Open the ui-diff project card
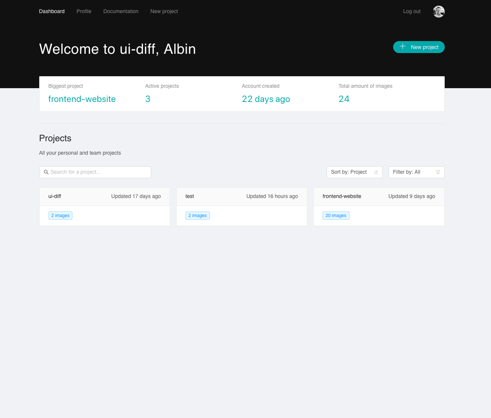This screenshot has width=491, height=418. tap(105, 196)
